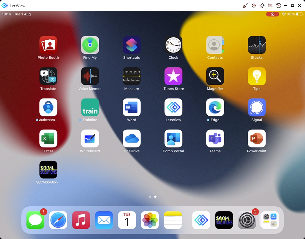Image resolution: width=305 pixels, height=239 pixels.
Task: Open Signal messenger
Action: click(x=256, y=107)
